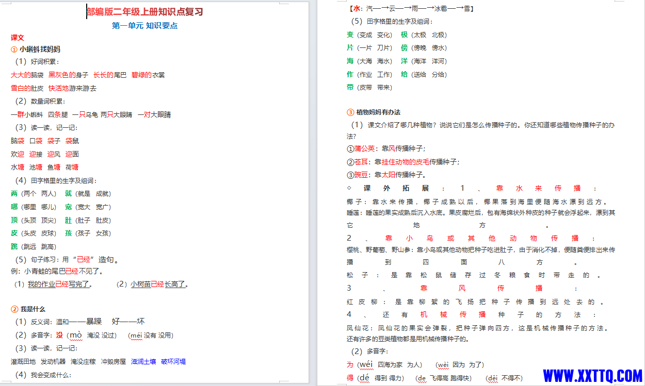The height and width of the screenshot is (386, 645).
Task: Click the line starting with 松子
Action: pos(474,275)
